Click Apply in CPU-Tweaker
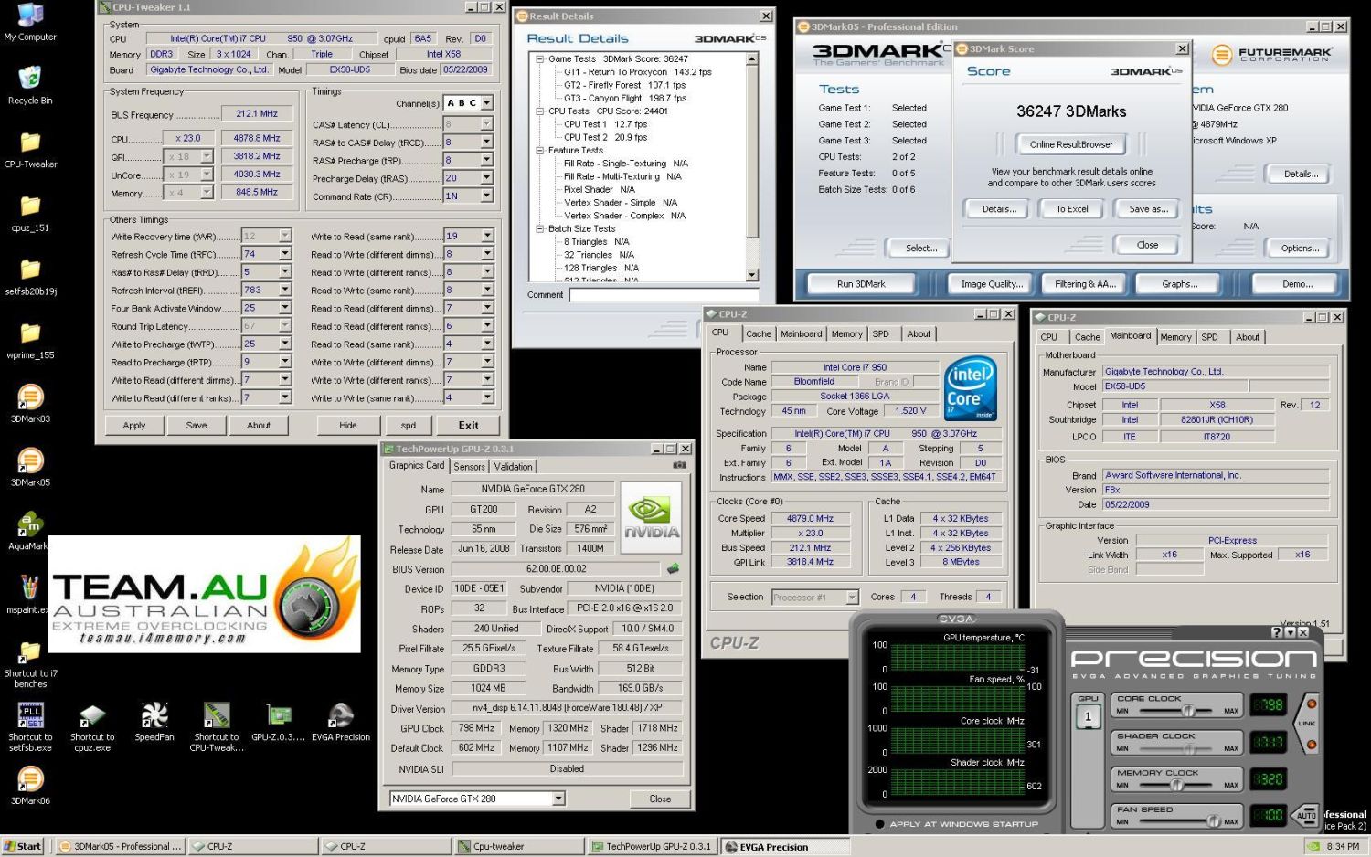Screen dimensions: 1371x857 click(134, 426)
